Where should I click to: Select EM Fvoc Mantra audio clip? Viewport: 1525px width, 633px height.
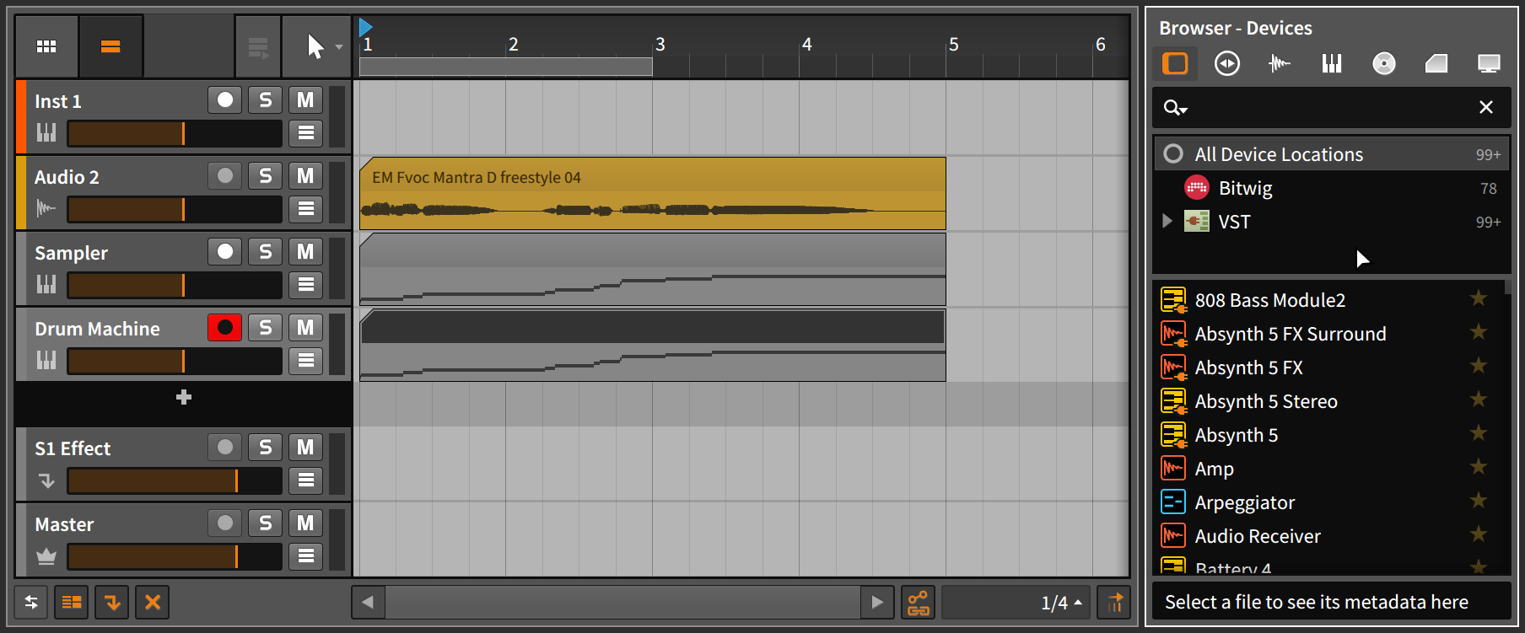[x=653, y=193]
